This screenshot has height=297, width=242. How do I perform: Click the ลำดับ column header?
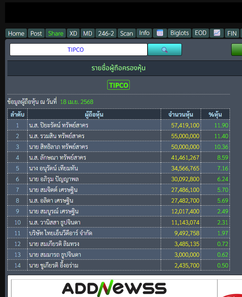[17, 114]
